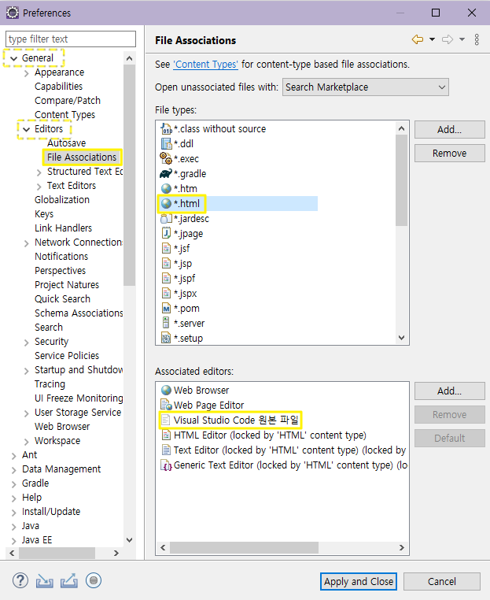Click Apply and Close
This screenshot has width=490, height=600.
point(359,582)
